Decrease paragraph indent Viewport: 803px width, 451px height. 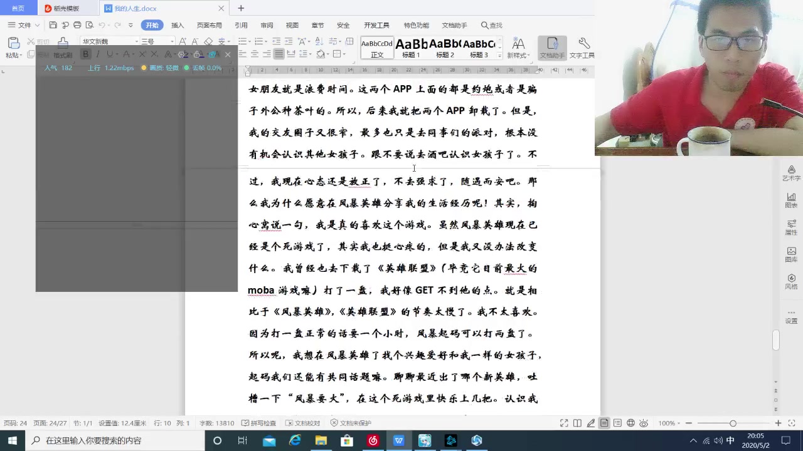pos(278,41)
